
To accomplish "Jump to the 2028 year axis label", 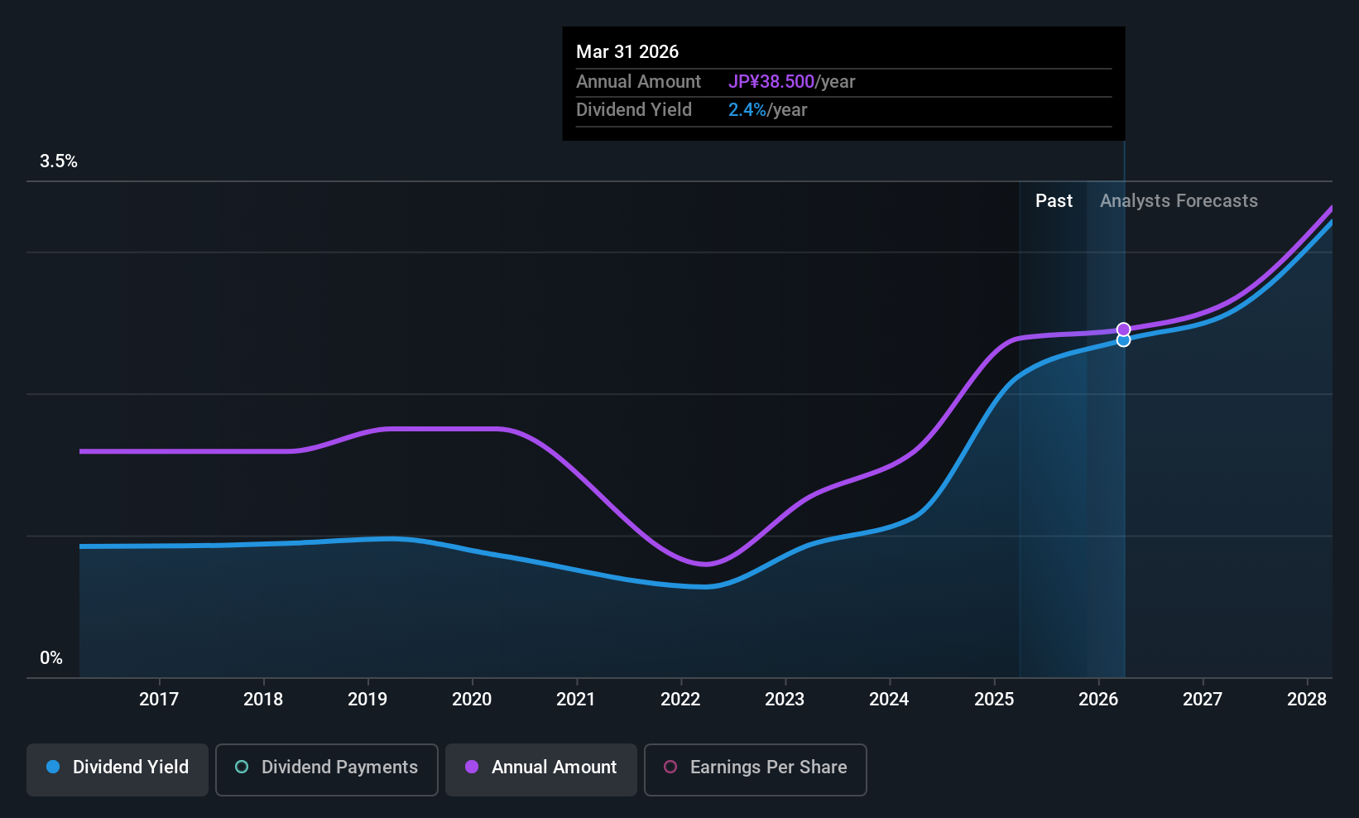I will click(x=1307, y=700).
